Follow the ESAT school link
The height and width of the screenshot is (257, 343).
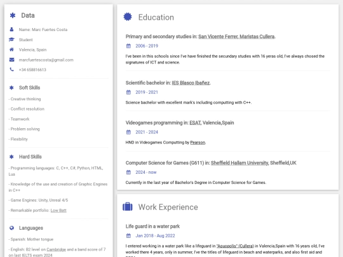pos(195,123)
